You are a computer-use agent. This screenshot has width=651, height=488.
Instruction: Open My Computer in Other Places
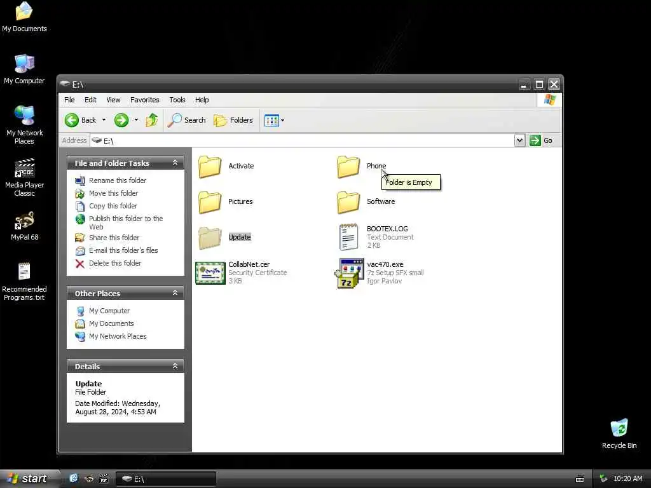click(x=109, y=311)
